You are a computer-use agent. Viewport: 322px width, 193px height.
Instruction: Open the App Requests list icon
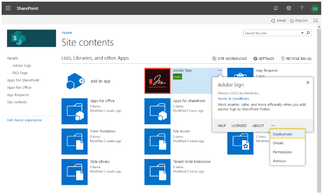pos(240,72)
